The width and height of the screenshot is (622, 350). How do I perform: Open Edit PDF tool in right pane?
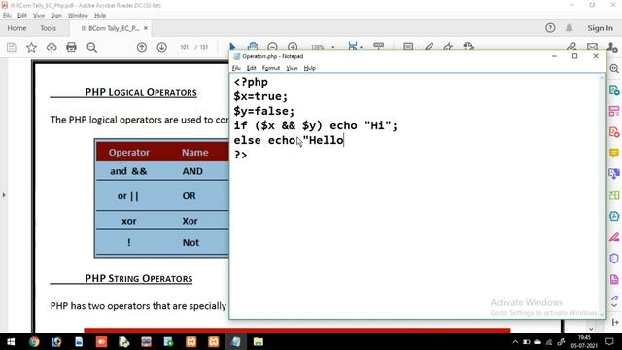click(614, 111)
